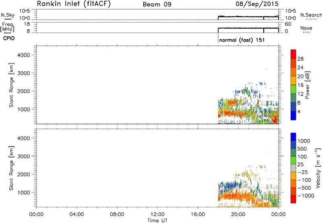Viewport: 322px width, 223px height.
Task: Click '3000' on the velocity panel range axis
Action: pos(24,156)
